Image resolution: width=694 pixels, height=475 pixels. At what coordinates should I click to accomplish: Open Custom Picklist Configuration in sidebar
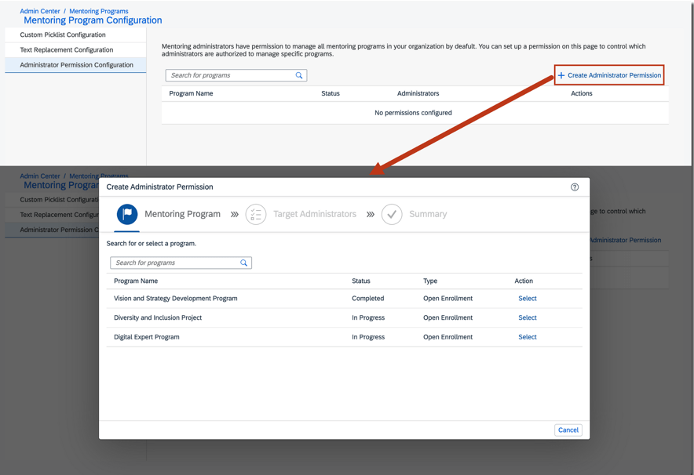(63, 34)
